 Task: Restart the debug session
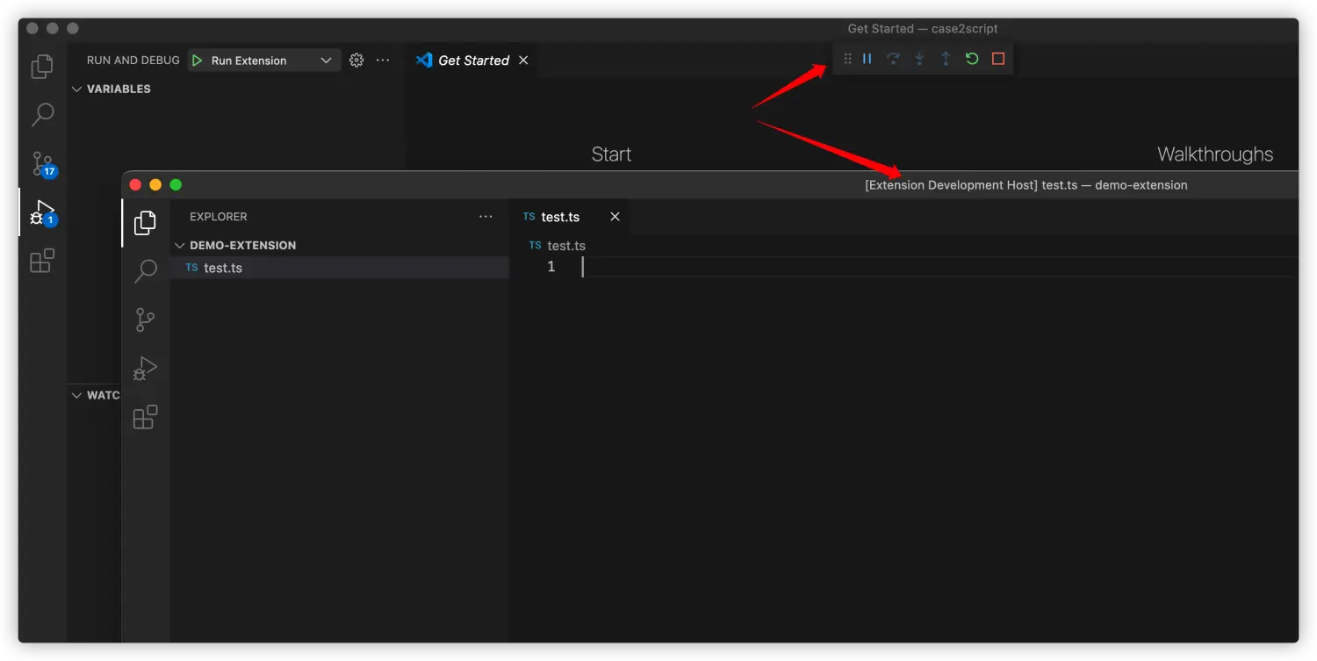tap(972, 59)
